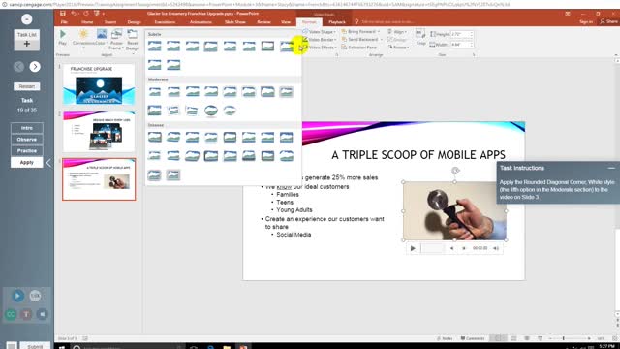Play the slide video with play control

pyautogui.click(x=413, y=248)
